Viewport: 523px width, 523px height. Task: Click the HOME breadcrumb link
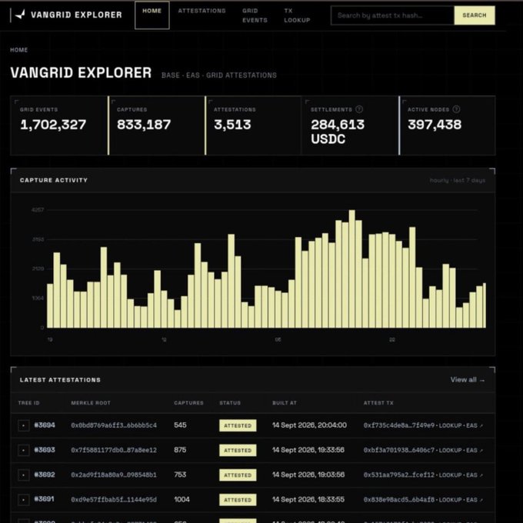(x=18, y=50)
